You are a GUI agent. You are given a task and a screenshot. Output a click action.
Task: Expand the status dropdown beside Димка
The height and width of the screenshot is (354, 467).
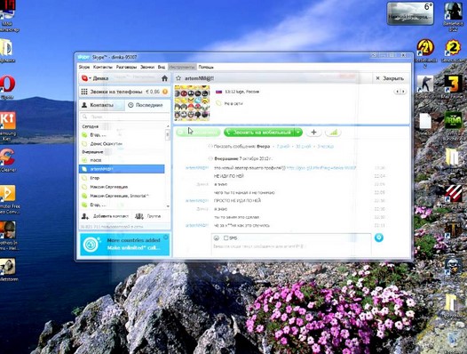click(x=90, y=78)
